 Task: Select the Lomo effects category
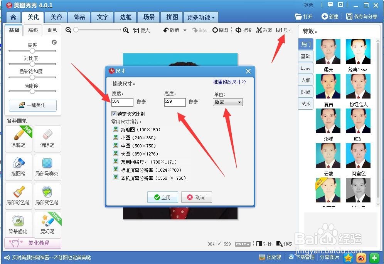(306, 68)
